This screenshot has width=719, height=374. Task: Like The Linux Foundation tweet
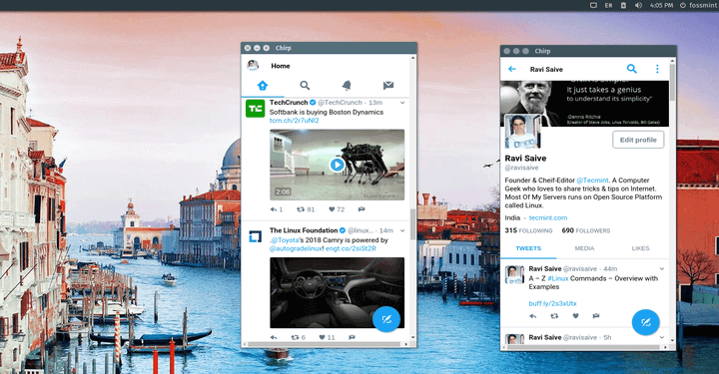click(322, 337)
